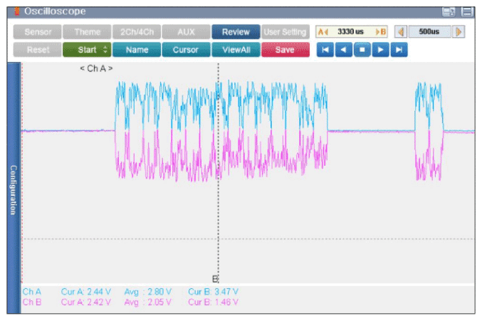Decrease time base with left arrow

(x=401, y=32)
